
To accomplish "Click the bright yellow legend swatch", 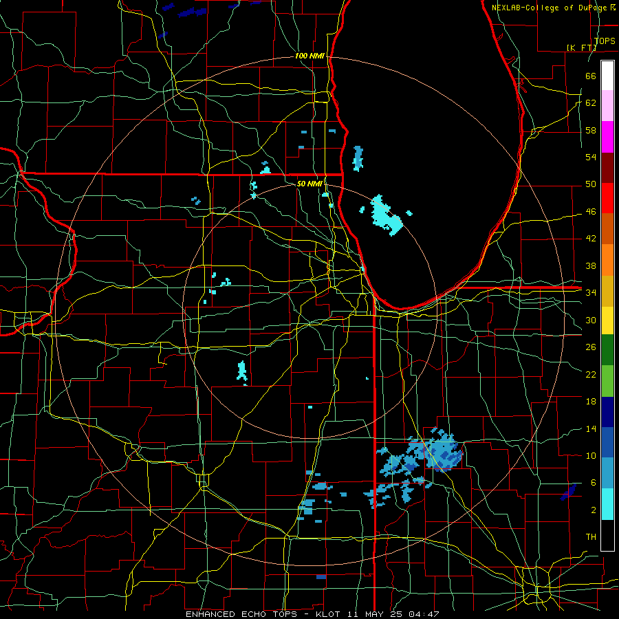I will 607,321.
